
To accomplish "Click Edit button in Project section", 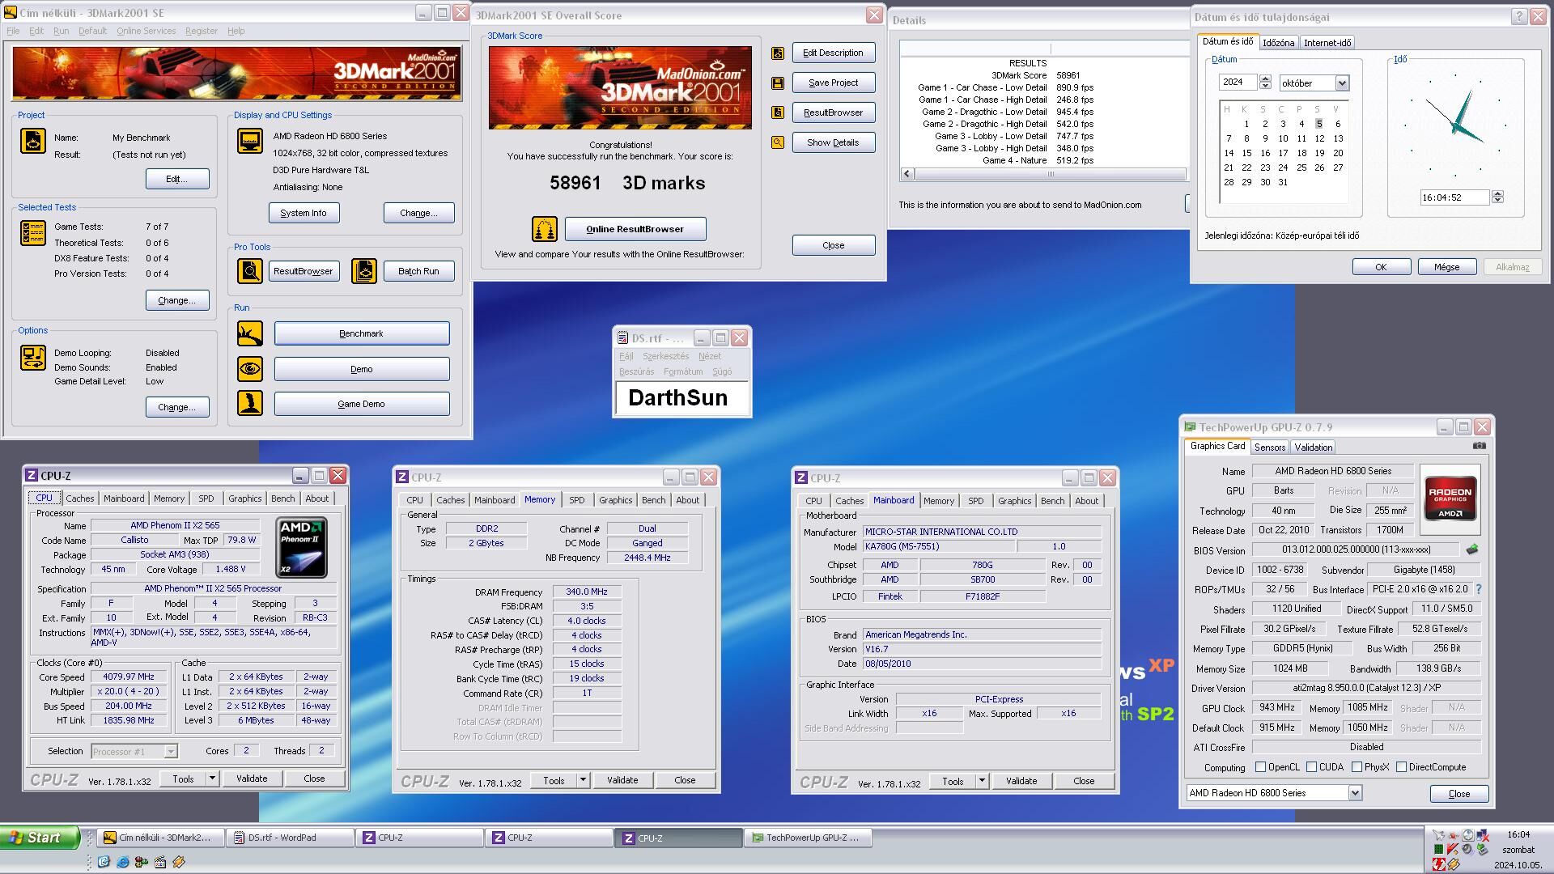I will tap(177, 179).
